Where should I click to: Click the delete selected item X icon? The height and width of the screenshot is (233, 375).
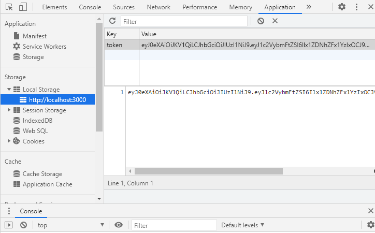pyautogui.click(x=275, y=21)
